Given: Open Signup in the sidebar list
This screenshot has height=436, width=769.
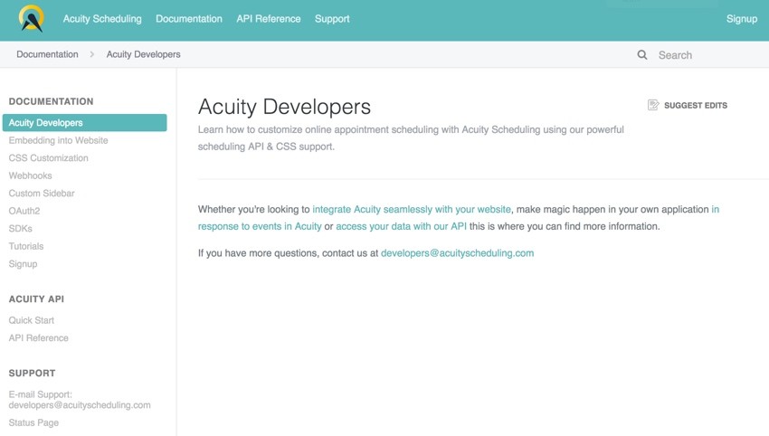Looking at the screenshot, I should point(23,264).
